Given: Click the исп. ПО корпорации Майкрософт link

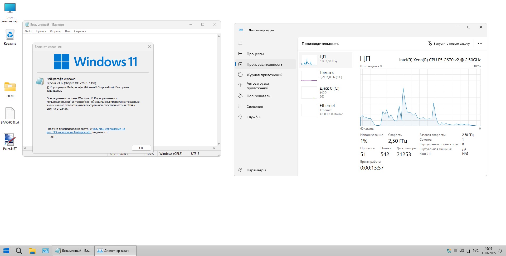Looking at the screenshot, I should (69, 132).
